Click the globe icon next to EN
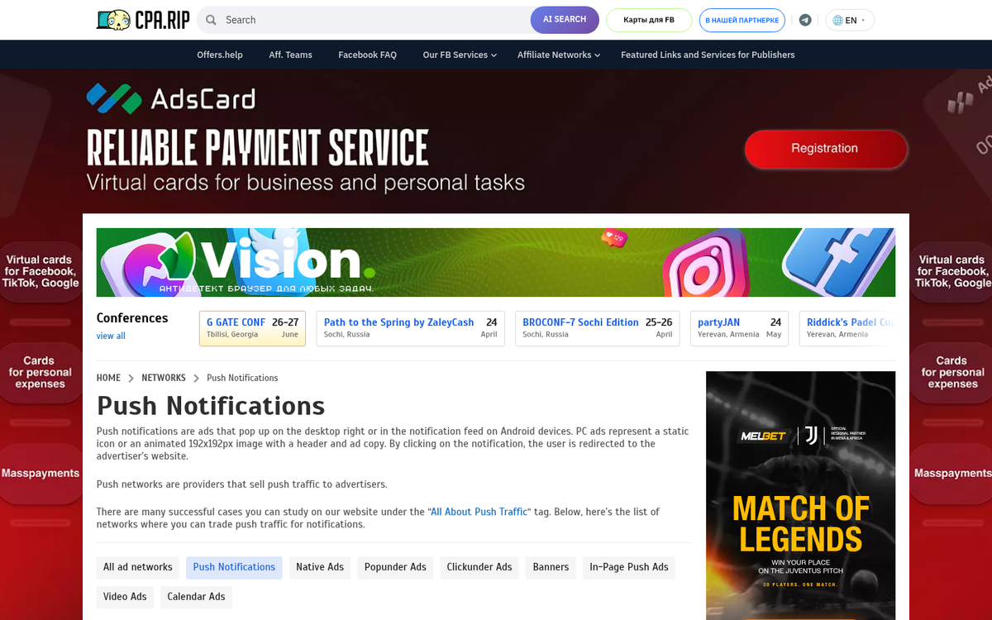The image size is (992, 620). pos(838,19)
